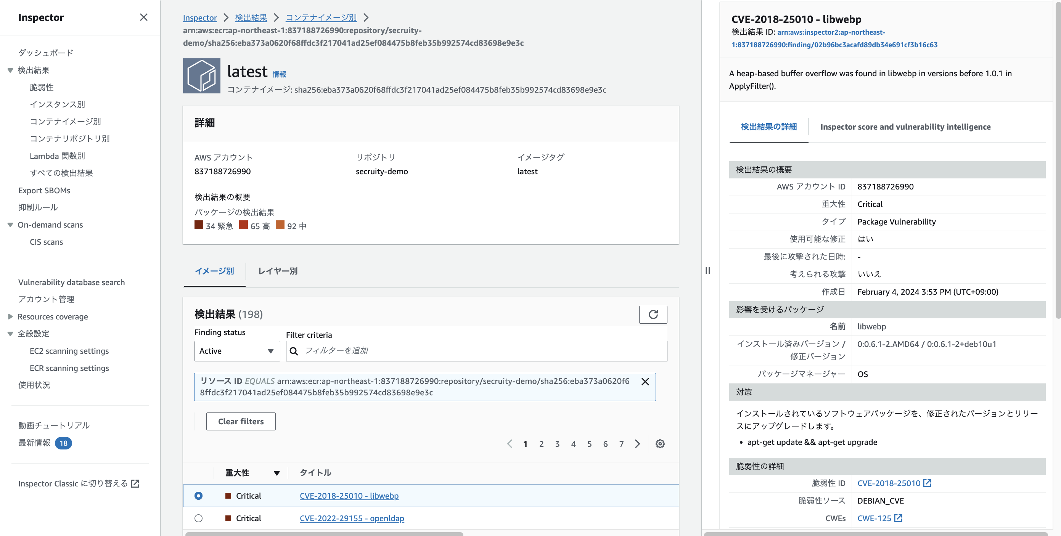Open 使用状況 page

[34, 385]
